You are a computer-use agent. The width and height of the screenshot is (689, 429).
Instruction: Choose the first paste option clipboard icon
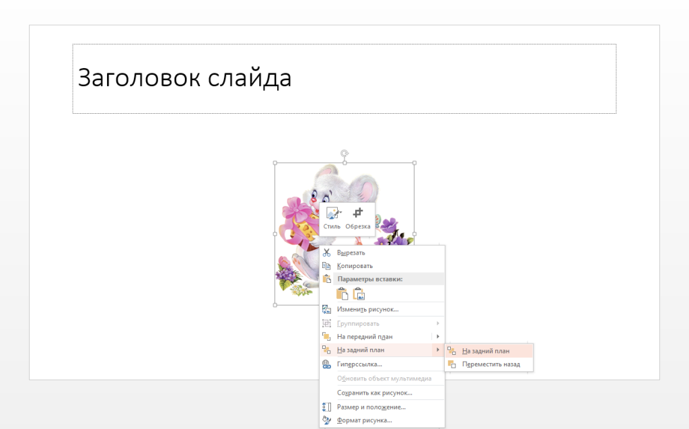click(342, 294)
